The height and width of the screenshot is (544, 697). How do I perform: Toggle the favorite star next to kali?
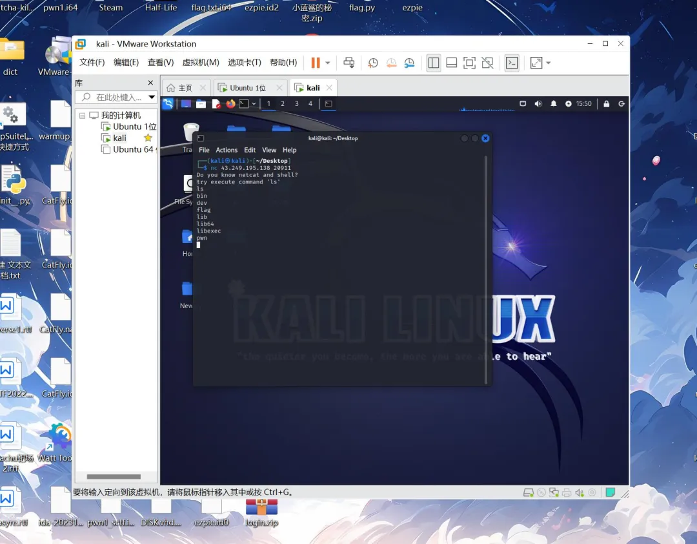coord(148,138)
